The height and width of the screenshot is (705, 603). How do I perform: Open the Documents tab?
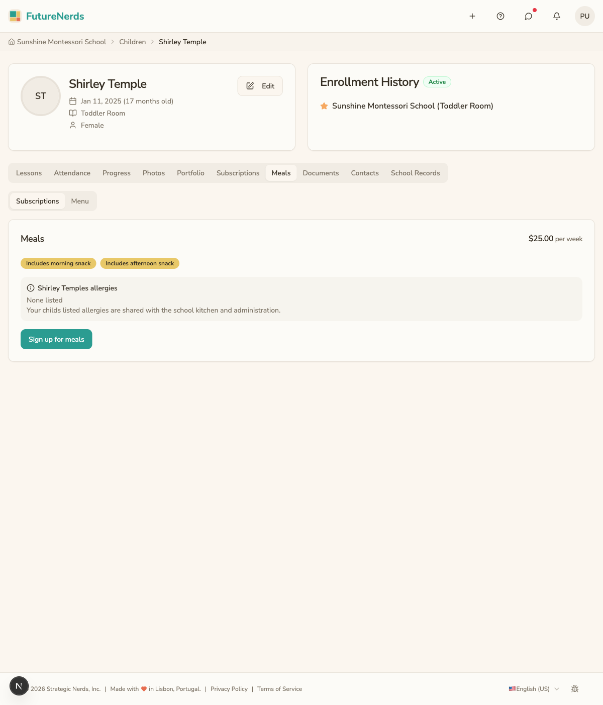(321, 173)
